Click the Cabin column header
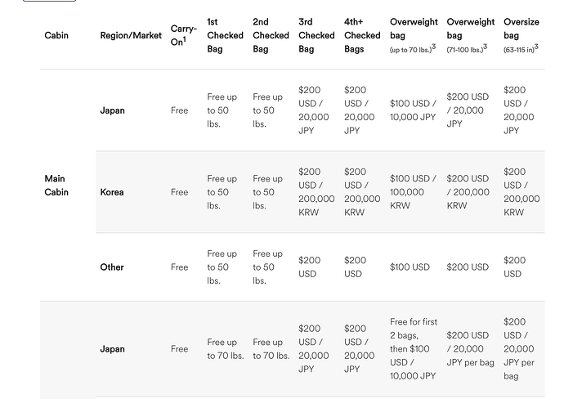564x399 pixels. tap(56, 35)
